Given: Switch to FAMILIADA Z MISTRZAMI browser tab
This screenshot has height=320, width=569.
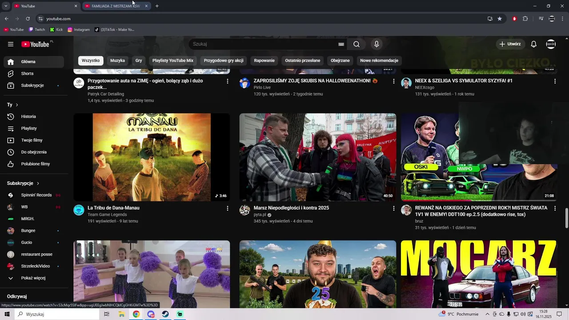Looking at the screenshot, I should point(116,6).
